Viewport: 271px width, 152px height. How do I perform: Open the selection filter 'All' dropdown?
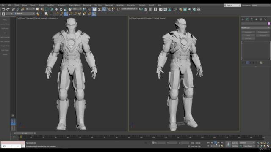pos(30,9)
